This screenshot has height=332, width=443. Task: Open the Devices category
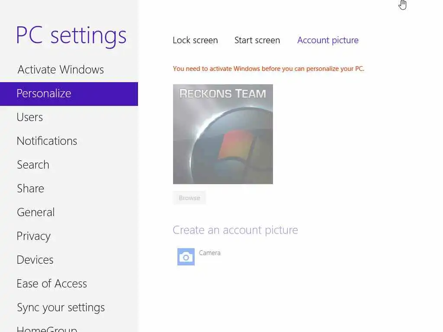tap(35, 260)
